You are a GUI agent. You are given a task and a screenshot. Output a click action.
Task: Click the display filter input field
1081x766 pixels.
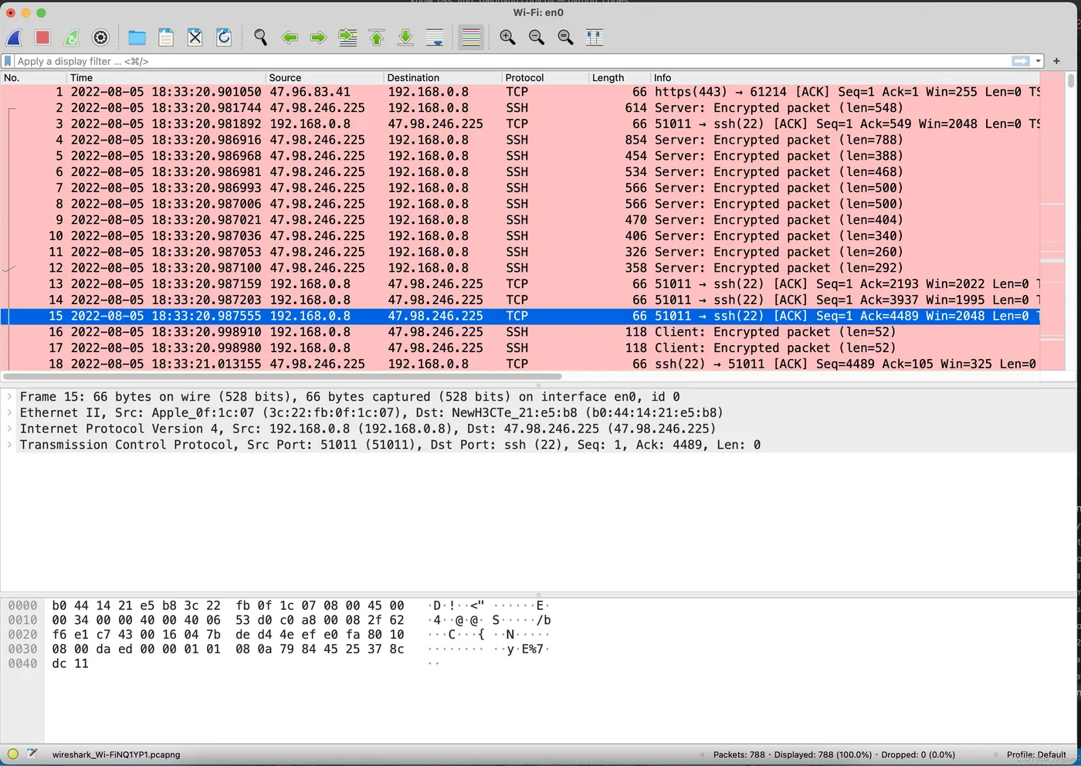[513, 61]
